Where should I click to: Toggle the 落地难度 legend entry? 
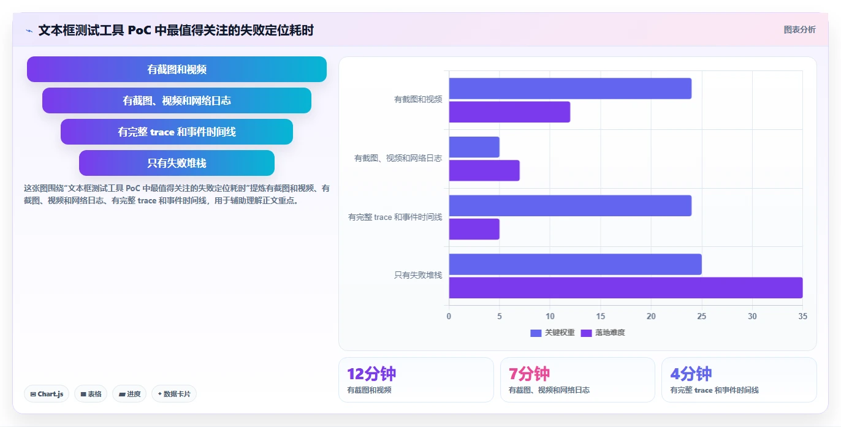point(603,333)
